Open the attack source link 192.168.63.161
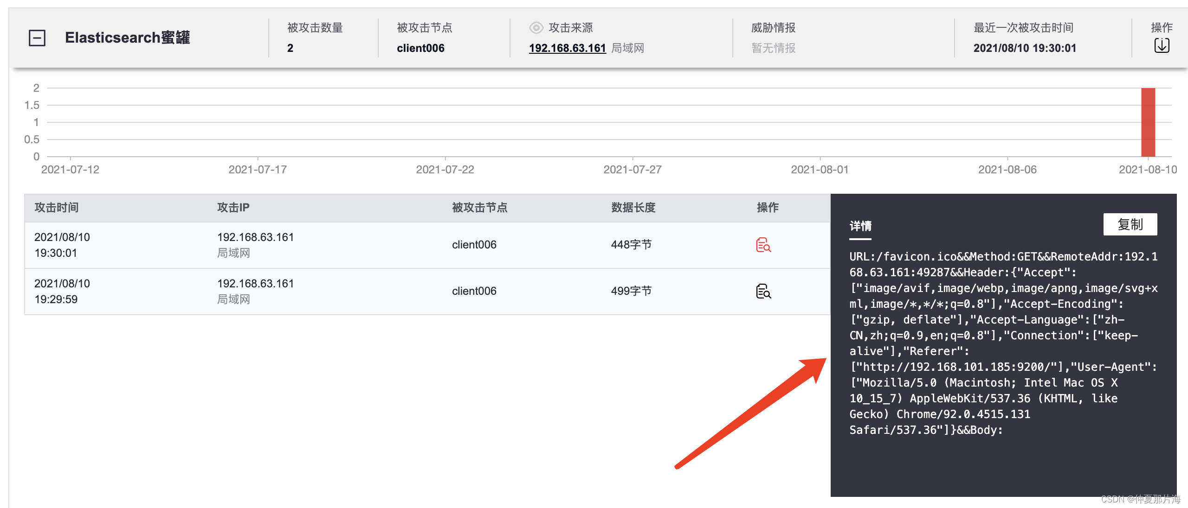The height and width of the screenshot is (508, 1188). [x=567, y=48]
